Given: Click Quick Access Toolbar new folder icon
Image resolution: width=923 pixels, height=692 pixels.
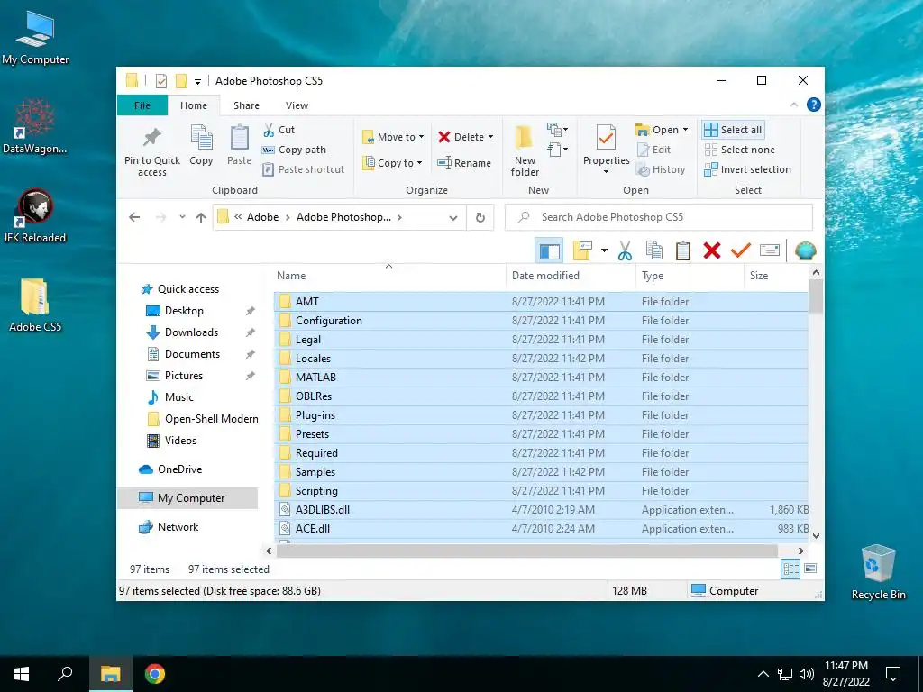Looking at the screenshot, I should [x=181, y=80].
